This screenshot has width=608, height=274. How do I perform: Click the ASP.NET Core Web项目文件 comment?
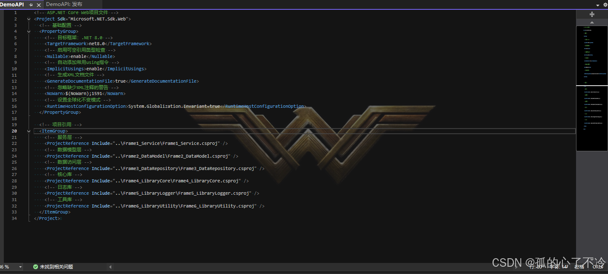click(x=76, y=12)
